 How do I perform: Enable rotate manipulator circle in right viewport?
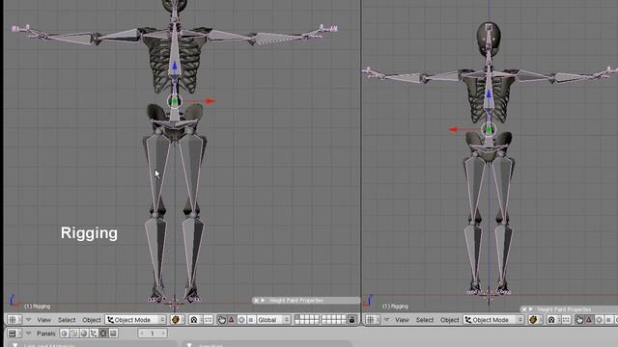click(x=599, y=320)
